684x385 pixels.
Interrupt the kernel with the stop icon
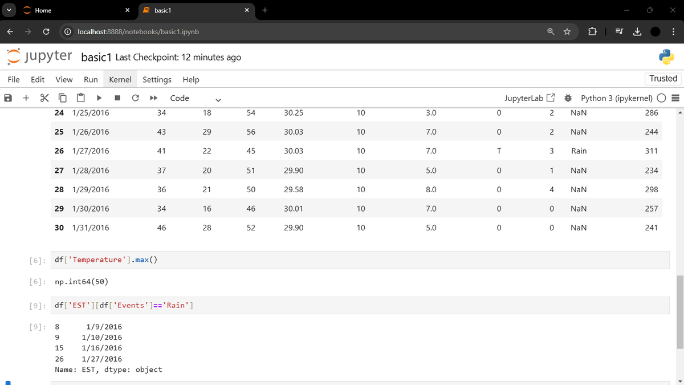click(117, 98)
